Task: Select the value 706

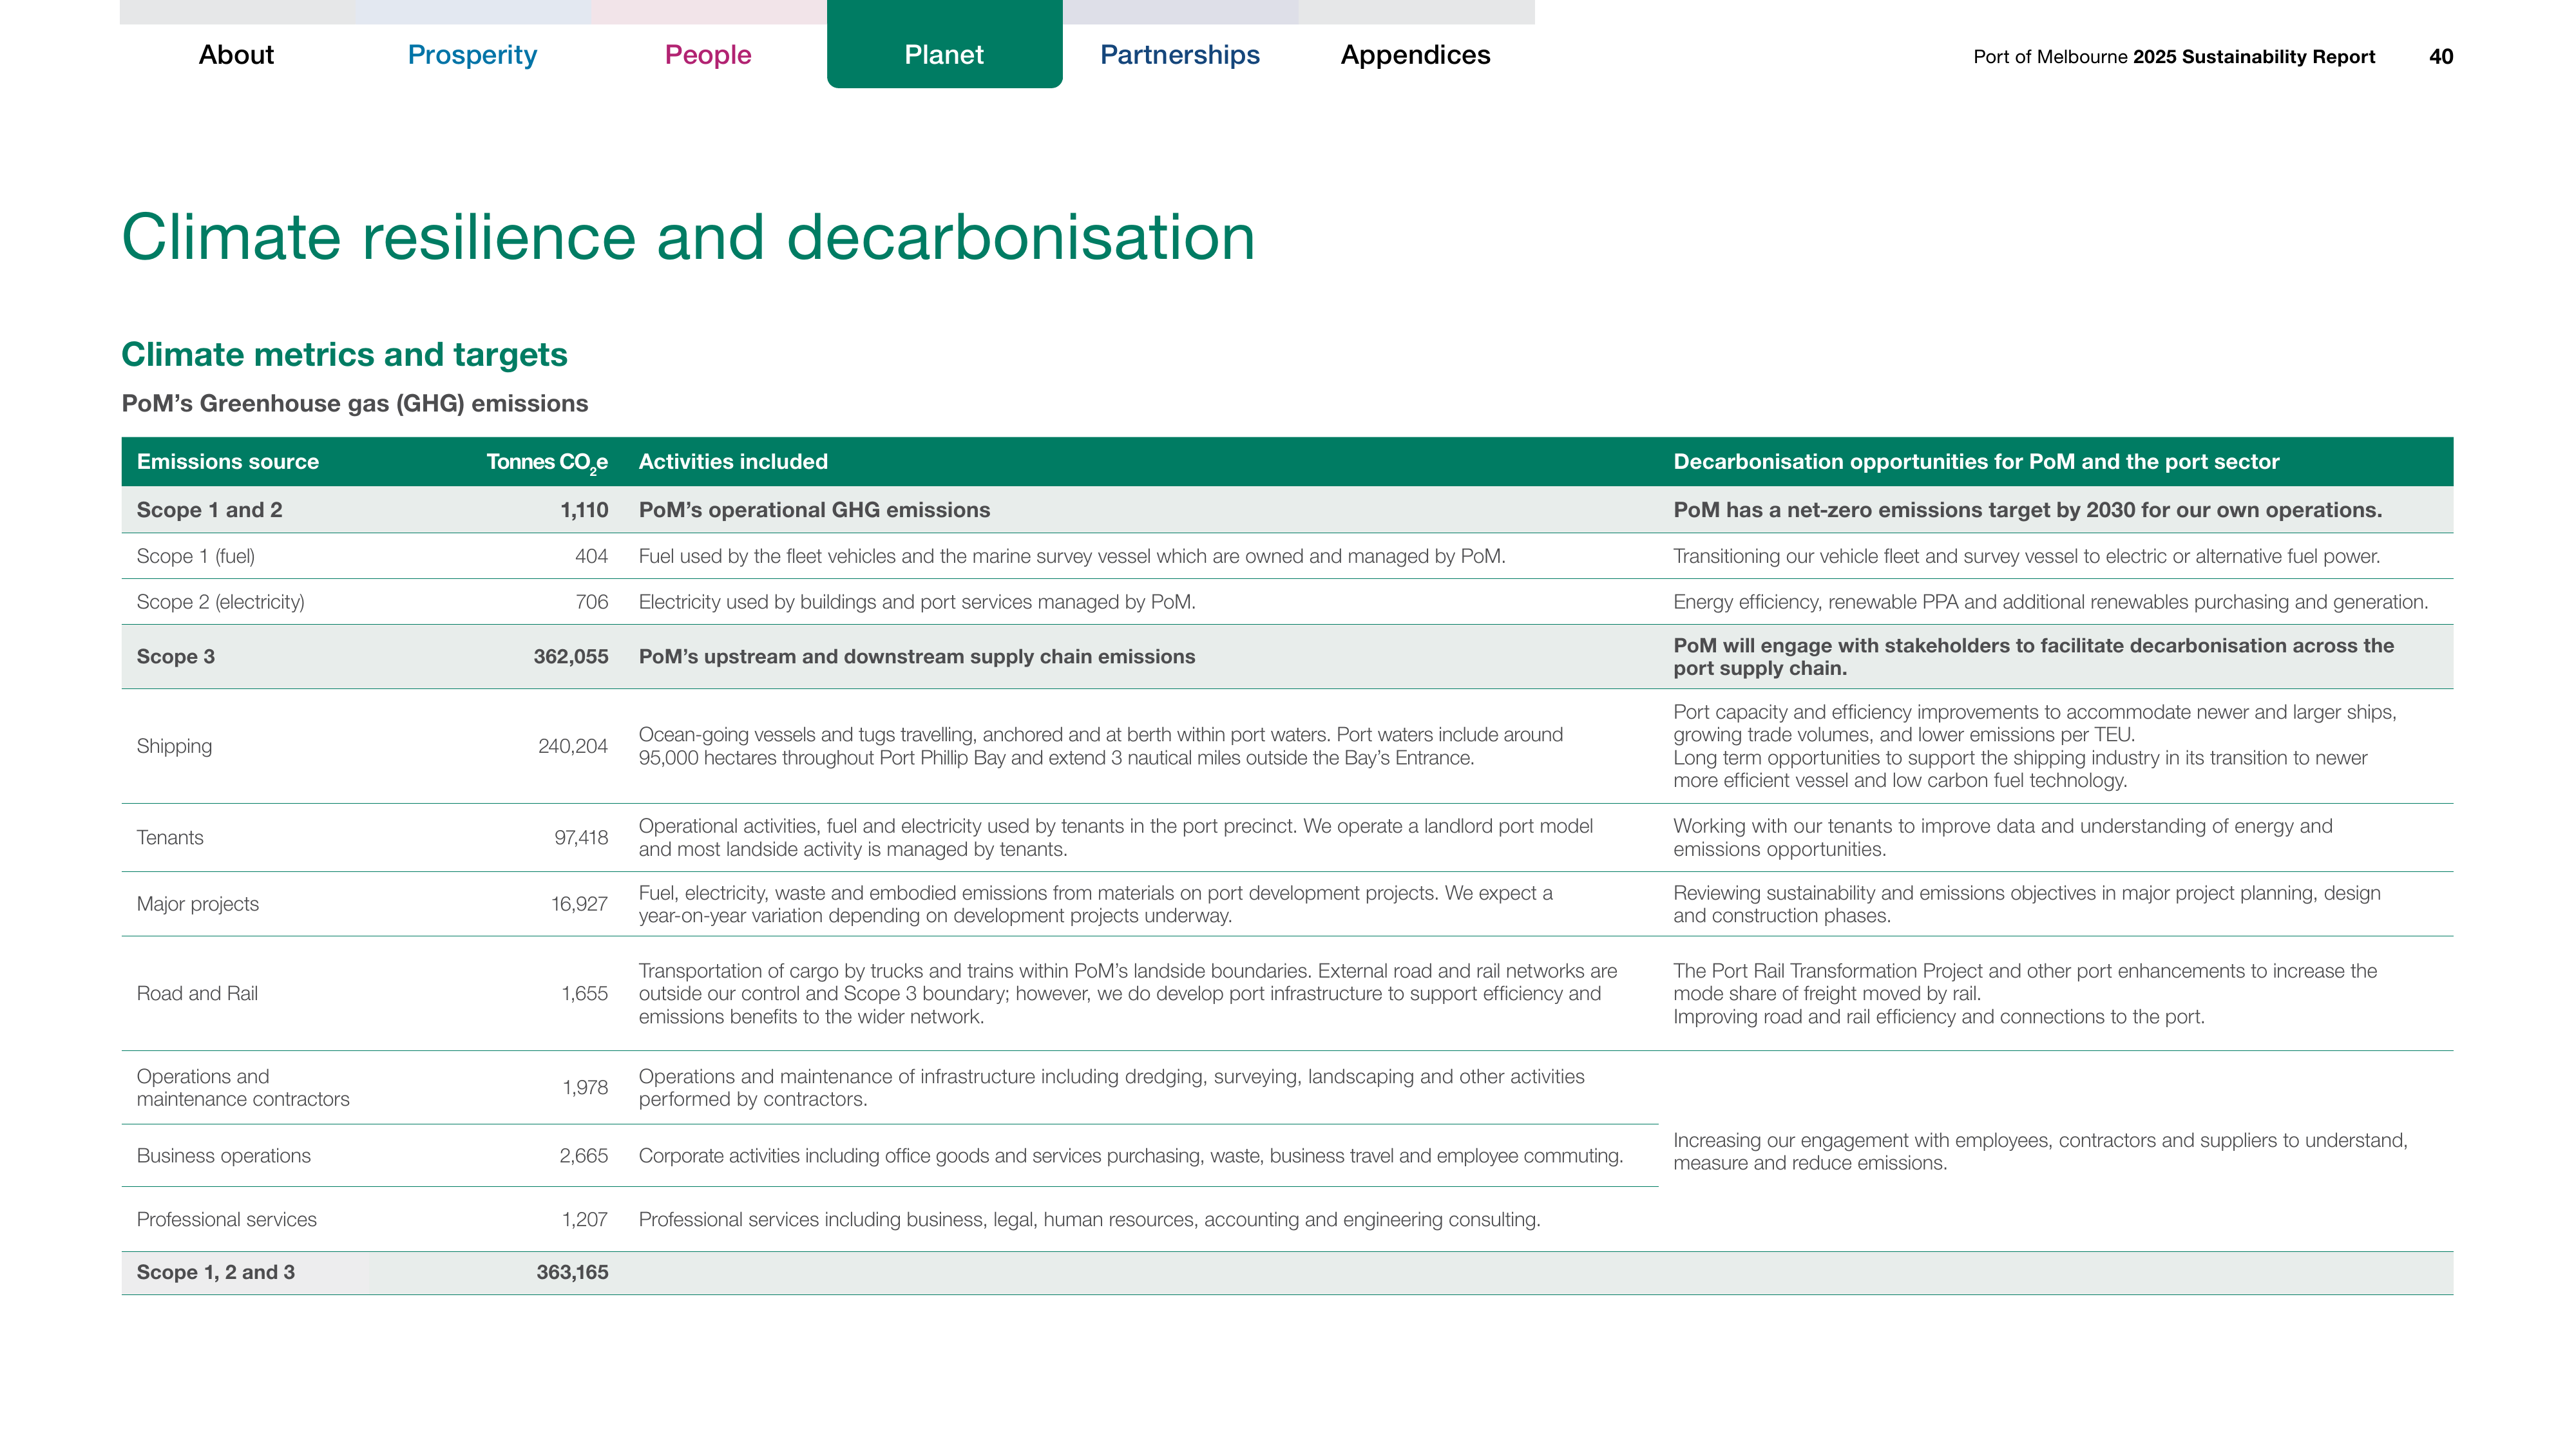Action: tap(591, 602)
